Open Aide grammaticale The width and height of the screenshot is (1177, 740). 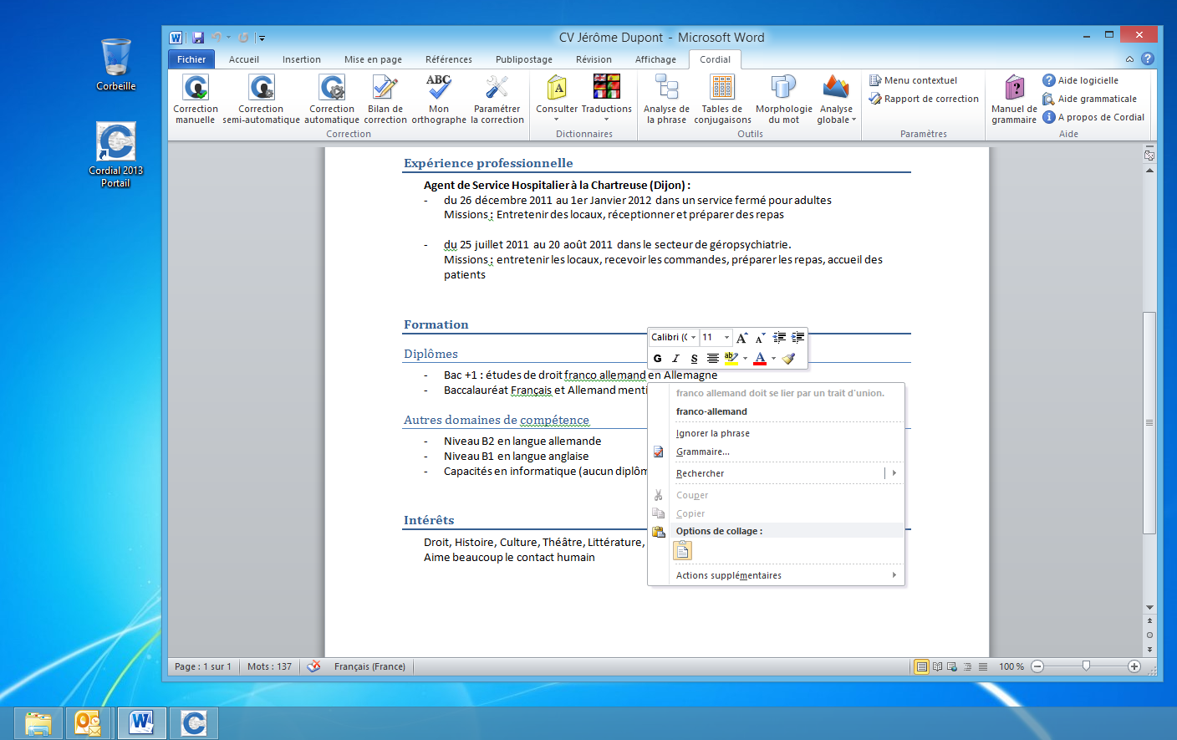[1089, 99]
